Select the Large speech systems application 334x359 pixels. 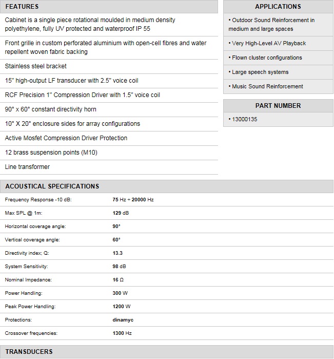point(260,72)
